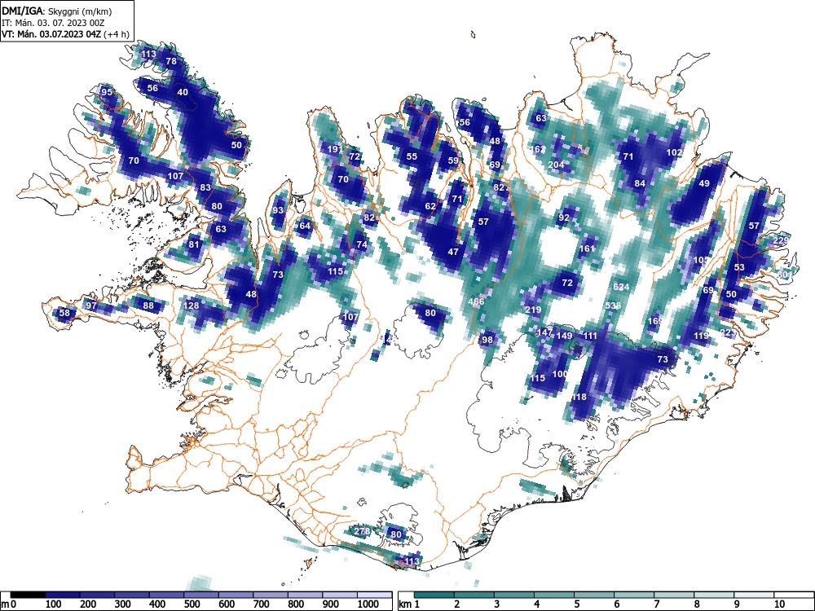Click the visibility value '59' on the map

pyautogui.click(x=453, y=160)
